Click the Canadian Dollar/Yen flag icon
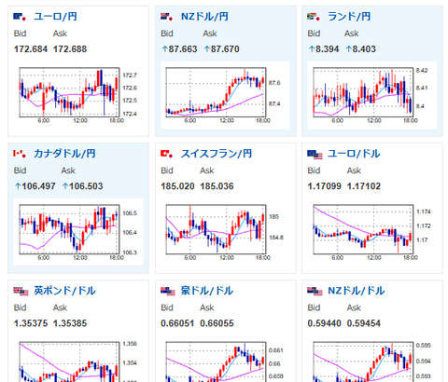 click(x=21, y=154)
